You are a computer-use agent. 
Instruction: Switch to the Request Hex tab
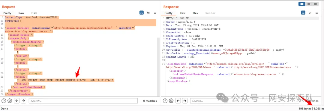34,13
